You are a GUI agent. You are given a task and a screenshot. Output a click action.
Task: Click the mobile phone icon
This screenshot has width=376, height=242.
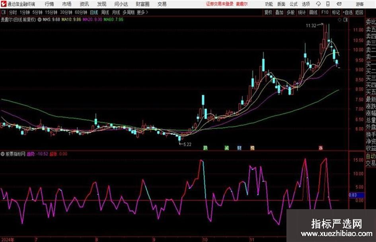pos(328,4)
